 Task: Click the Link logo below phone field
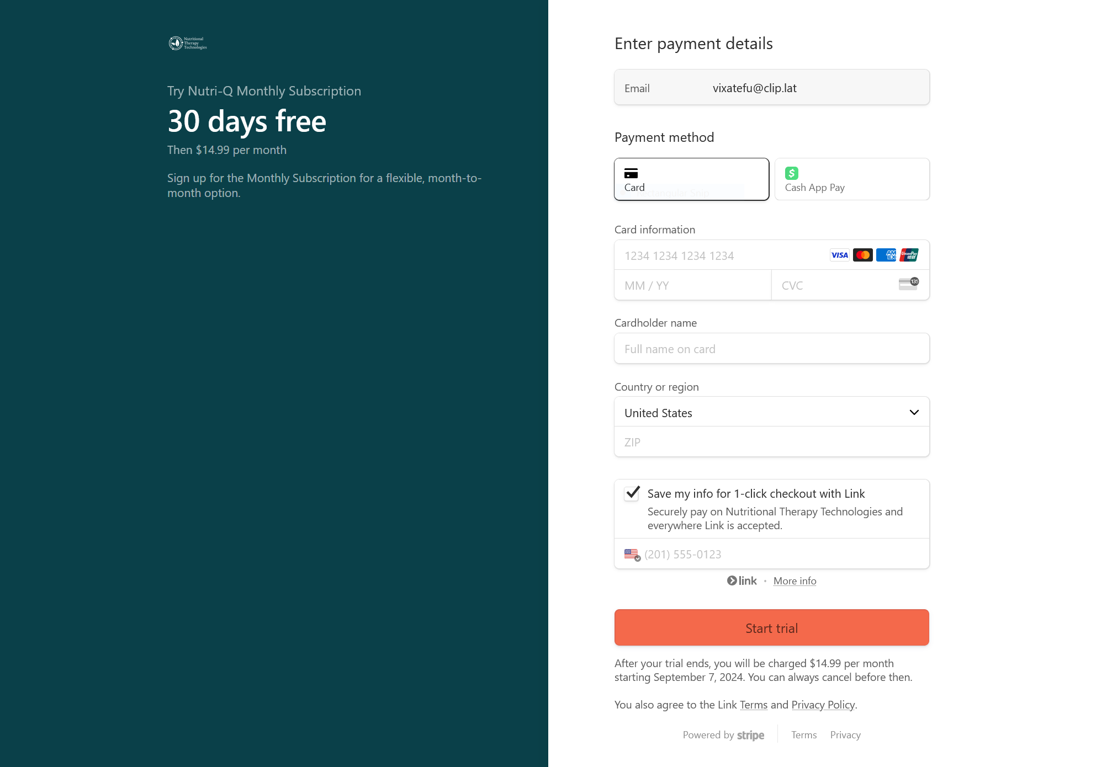pos(742,580)
